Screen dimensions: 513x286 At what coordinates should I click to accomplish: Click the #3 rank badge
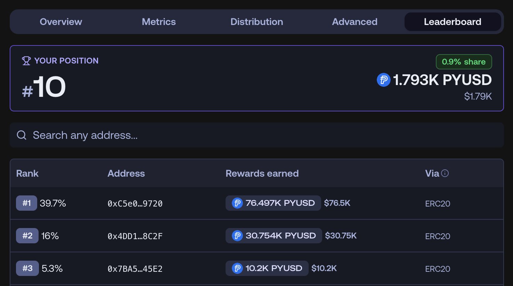pos(27,268)
